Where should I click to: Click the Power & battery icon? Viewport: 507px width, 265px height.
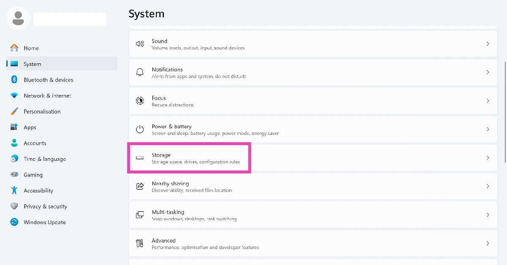click(140, 130)
